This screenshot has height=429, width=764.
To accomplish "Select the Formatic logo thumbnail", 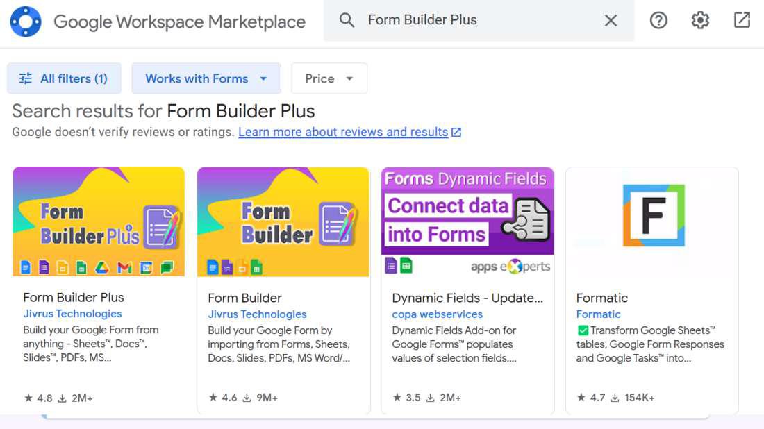I will point(652,221).
